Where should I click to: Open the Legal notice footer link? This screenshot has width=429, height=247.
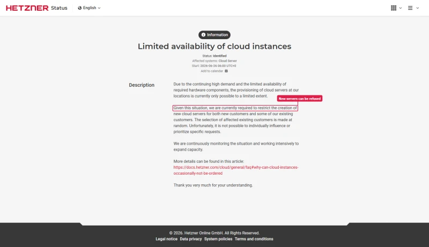point(167,239)
